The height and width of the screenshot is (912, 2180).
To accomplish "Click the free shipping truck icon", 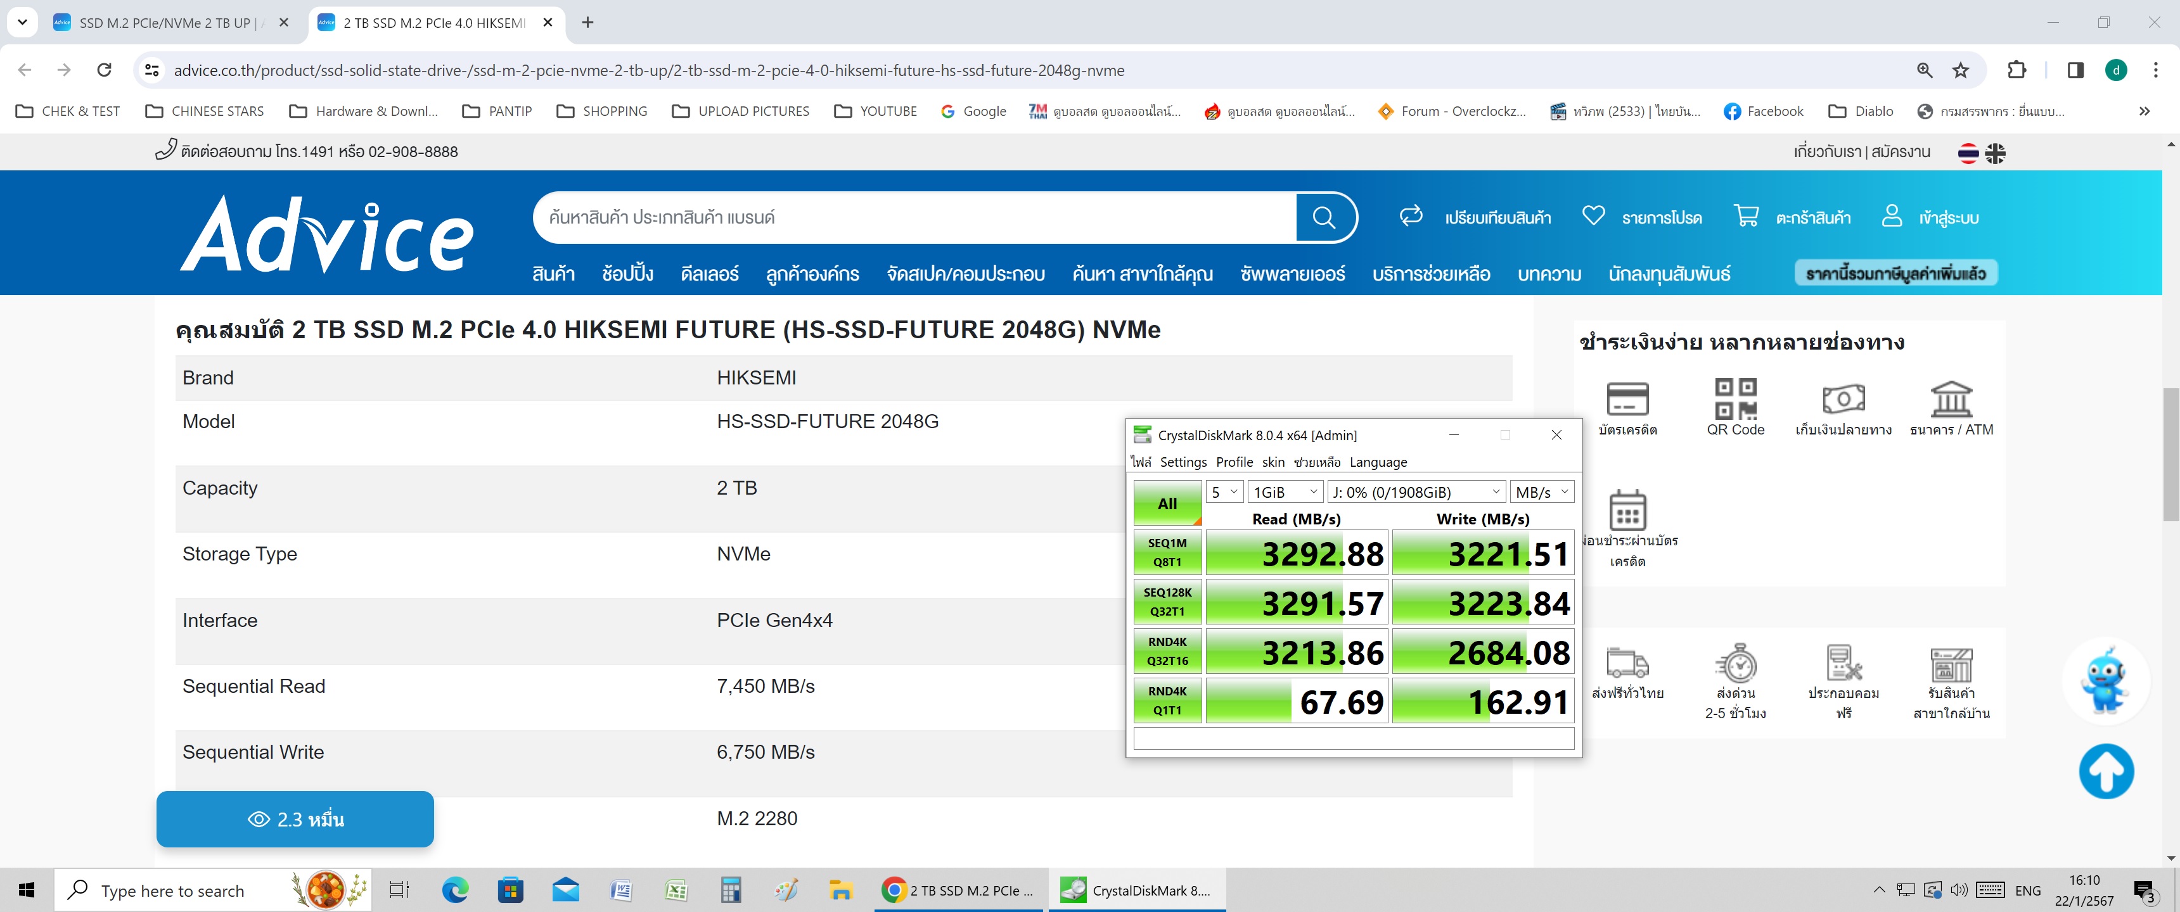I will coord(1627,663).
